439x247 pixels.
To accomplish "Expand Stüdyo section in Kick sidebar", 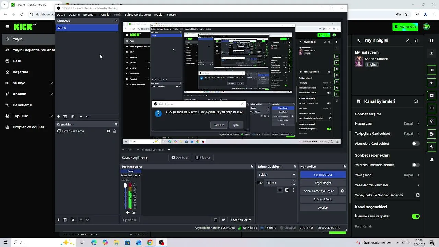I will [x=51, y=83].
